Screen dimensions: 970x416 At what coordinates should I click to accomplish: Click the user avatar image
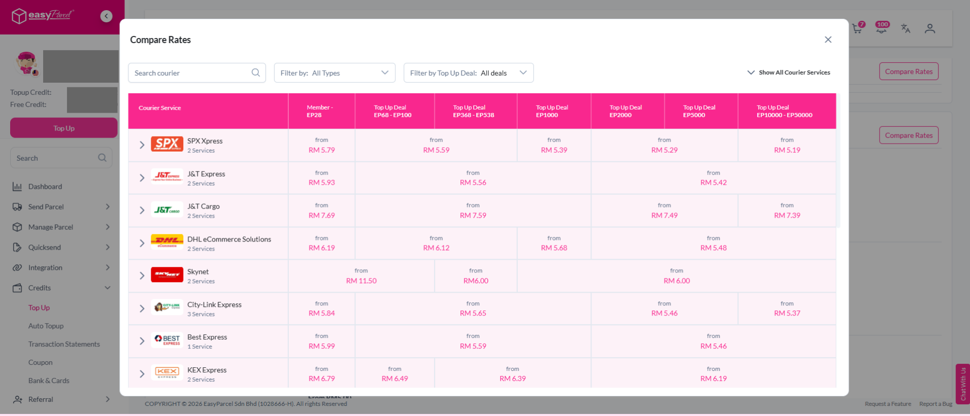26,64
